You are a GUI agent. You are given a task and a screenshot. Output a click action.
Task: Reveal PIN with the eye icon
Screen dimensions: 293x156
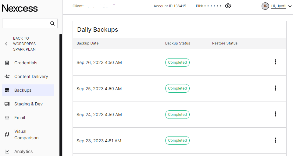pyautogui.click(x=228, y=6)
